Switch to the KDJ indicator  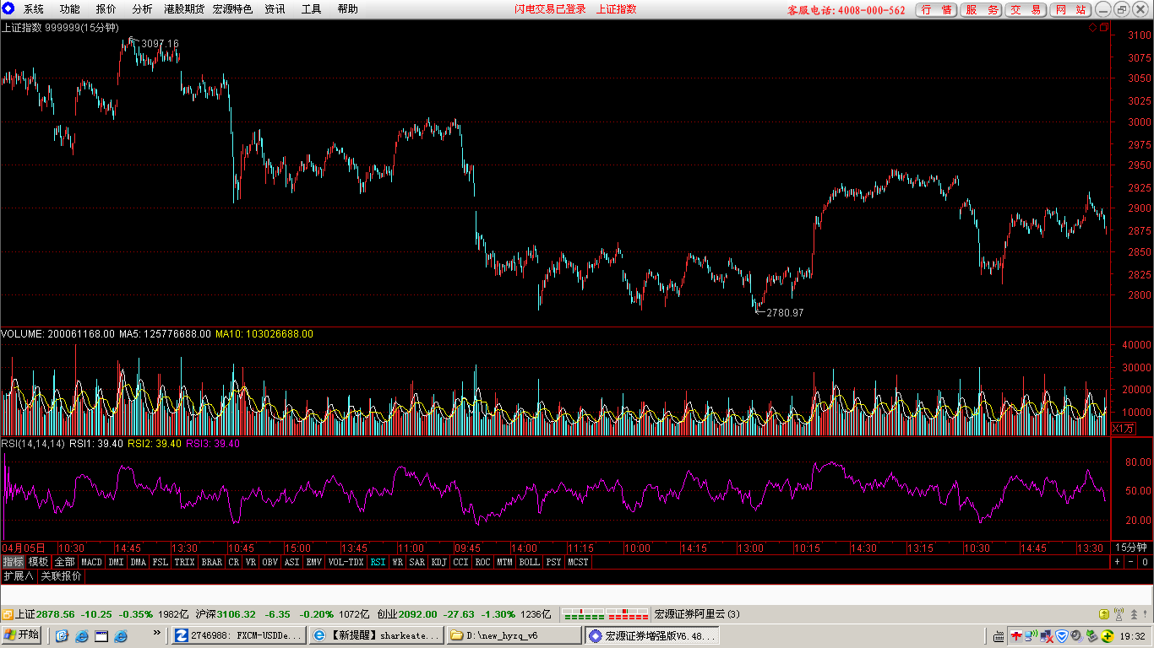(439, 562)
